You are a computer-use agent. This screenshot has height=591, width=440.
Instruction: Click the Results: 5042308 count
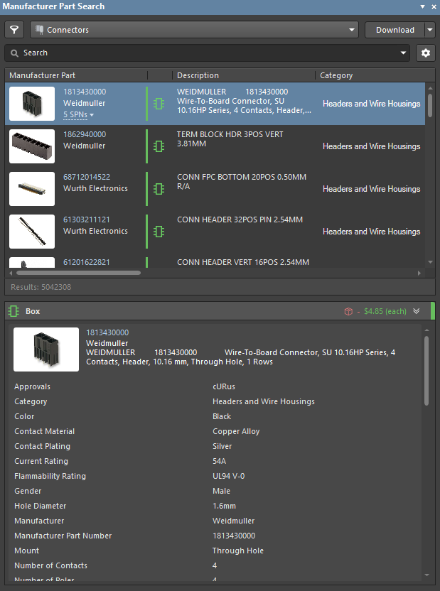click(x=41, y=287)
